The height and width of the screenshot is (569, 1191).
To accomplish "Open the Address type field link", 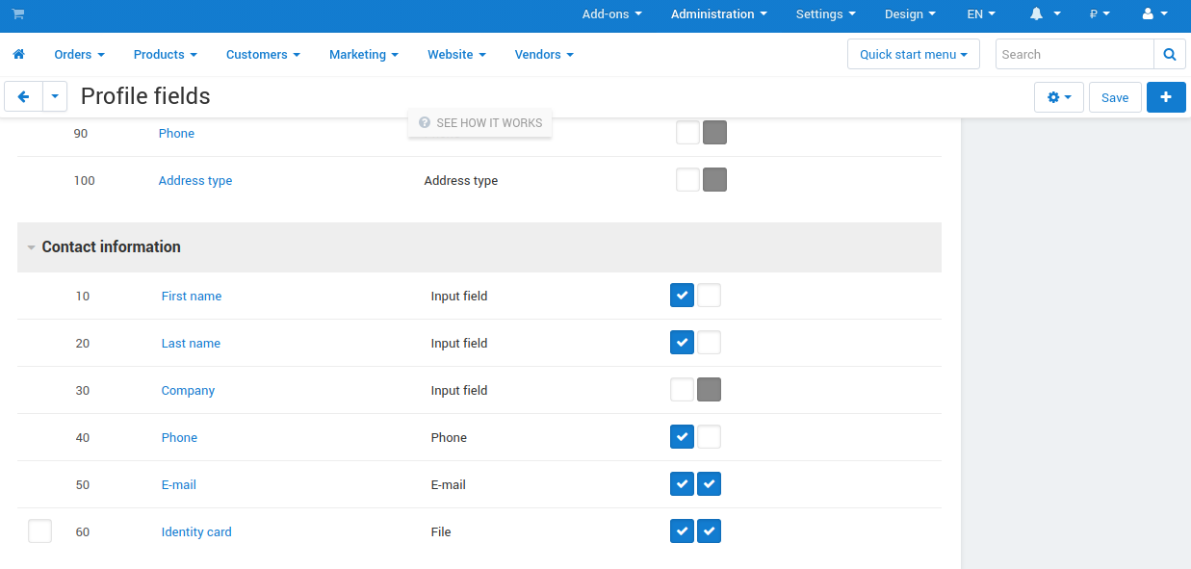I will click(195, 181).
